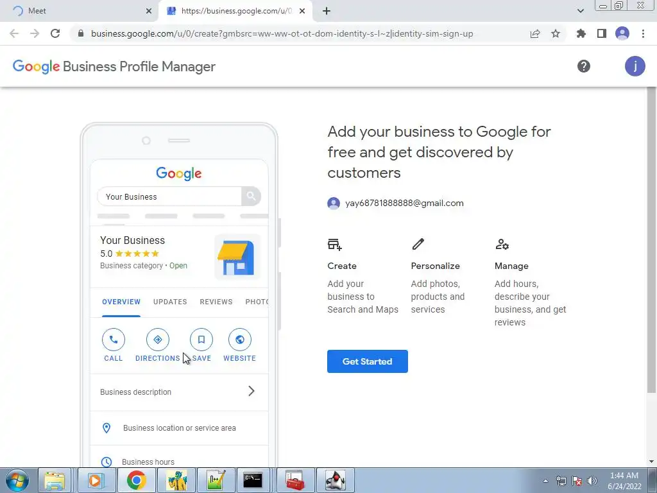Click the CALL phone icon
Viewport: 657px width, 493px height.
114,340
